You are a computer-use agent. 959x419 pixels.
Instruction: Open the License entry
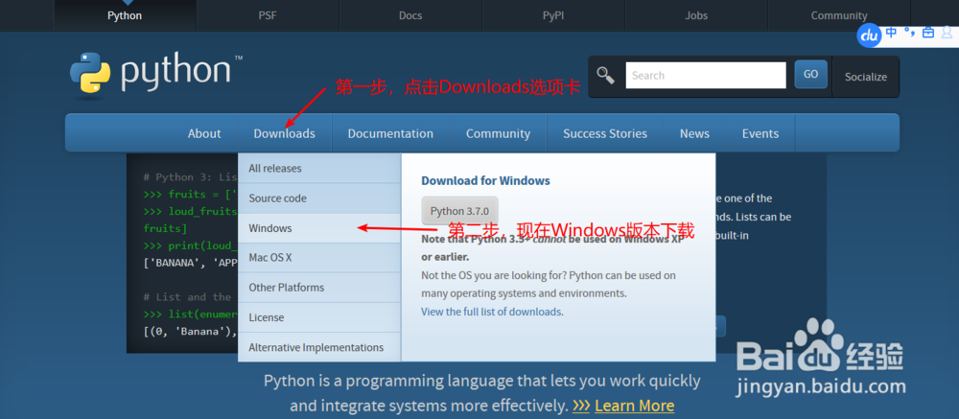(319, 317)
